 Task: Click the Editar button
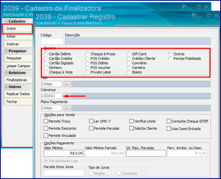tap(18, 36)
